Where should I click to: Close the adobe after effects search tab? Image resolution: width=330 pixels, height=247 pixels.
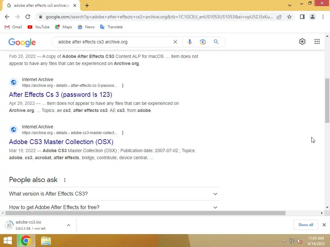[x=75, y=5]
